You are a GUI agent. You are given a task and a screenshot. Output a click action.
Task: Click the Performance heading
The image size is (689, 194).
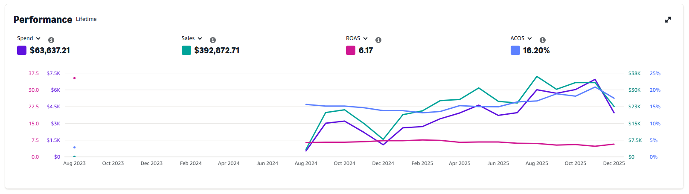click(x=43, y=20)
